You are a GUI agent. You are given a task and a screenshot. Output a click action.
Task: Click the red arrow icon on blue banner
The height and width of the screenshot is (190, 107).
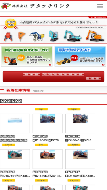pyautogui.click(x=103, y=65)
